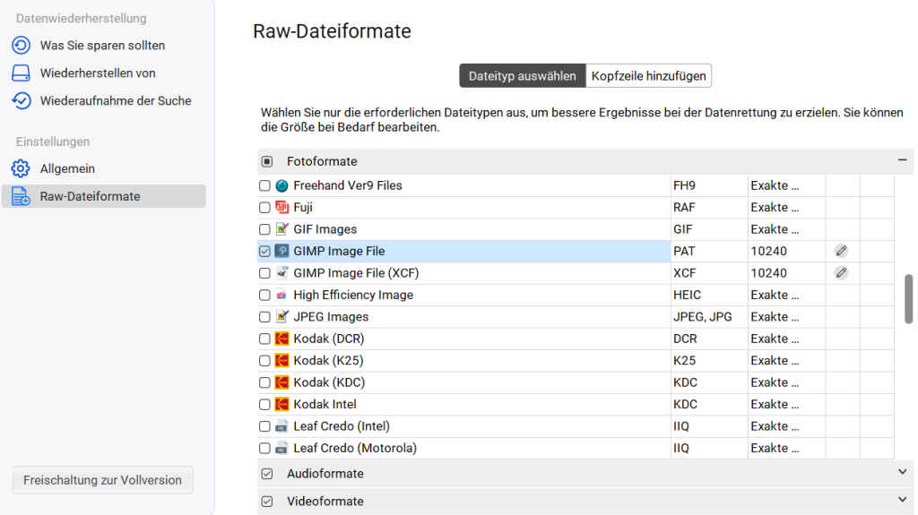The width and height of the screenshot is (918, 515).
Task: Expand the Videoformate section chevron
Action: pyautogui.click(x=902, y=501)
